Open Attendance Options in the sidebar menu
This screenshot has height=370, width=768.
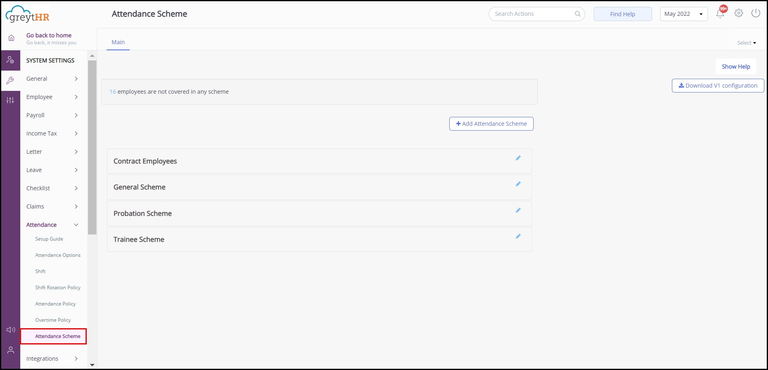pyautogui.click(x=58, y=255)
